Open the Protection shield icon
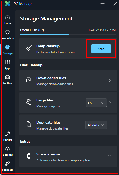119x175 pixels. 7,32
